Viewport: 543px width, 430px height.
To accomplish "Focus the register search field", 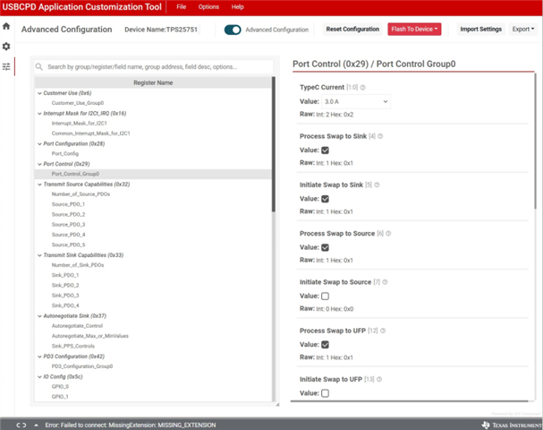I will pyautogui.click(x=153, y=66).
